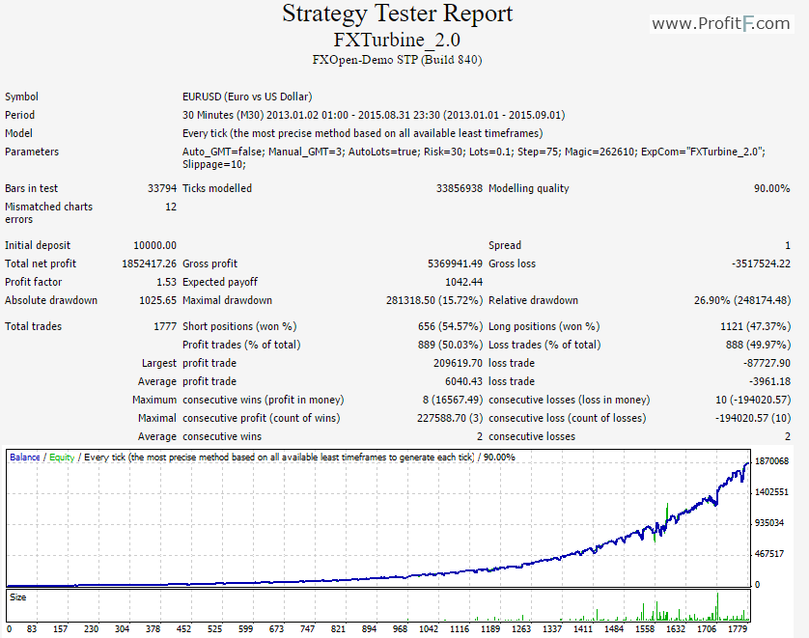This screenshot has width=809, height=638.
Task: Click Bars in test value 33794
Action: point(162,189)
